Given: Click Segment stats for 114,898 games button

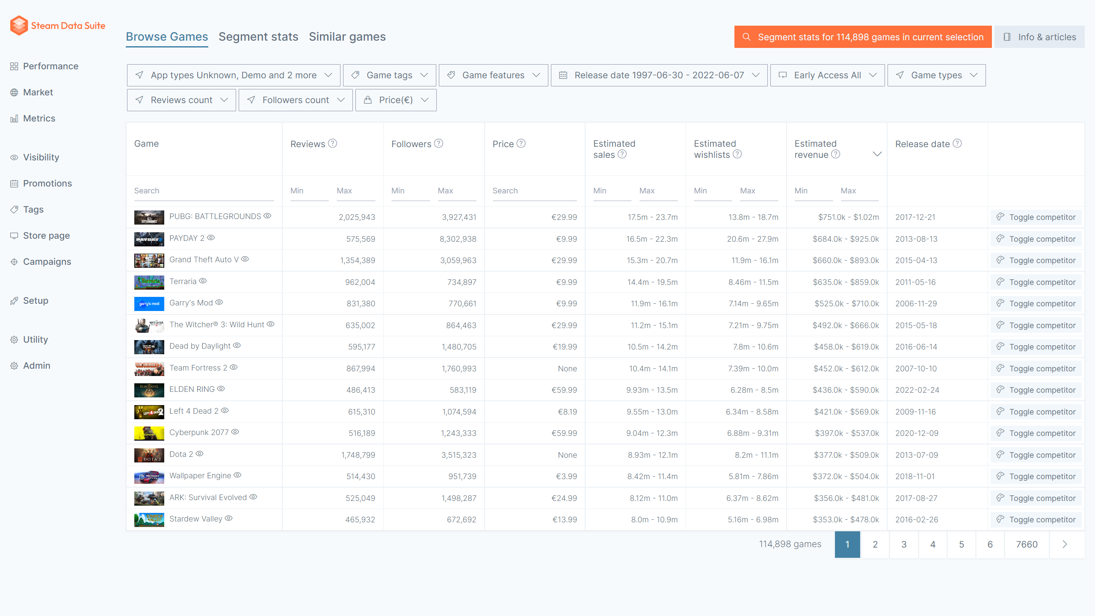Looking at the screenshot, I should 863,37.
